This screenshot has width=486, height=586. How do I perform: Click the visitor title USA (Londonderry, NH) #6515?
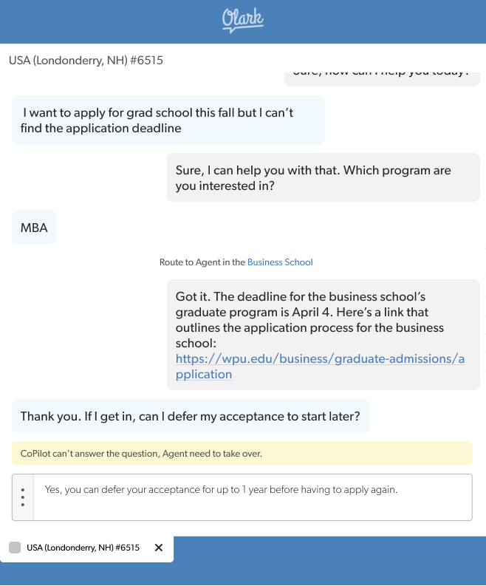86,61
